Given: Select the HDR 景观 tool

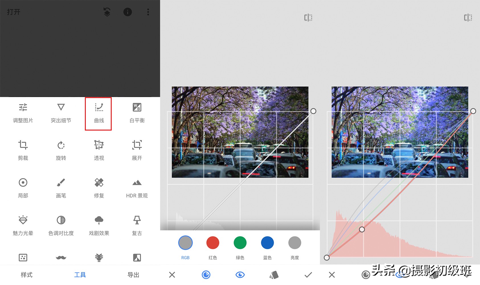Looking at the screenshot, I should [137, 188].
